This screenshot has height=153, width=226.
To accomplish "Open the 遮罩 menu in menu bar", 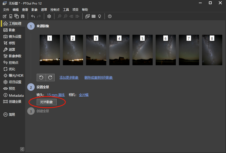I will (x=44, y=10).
